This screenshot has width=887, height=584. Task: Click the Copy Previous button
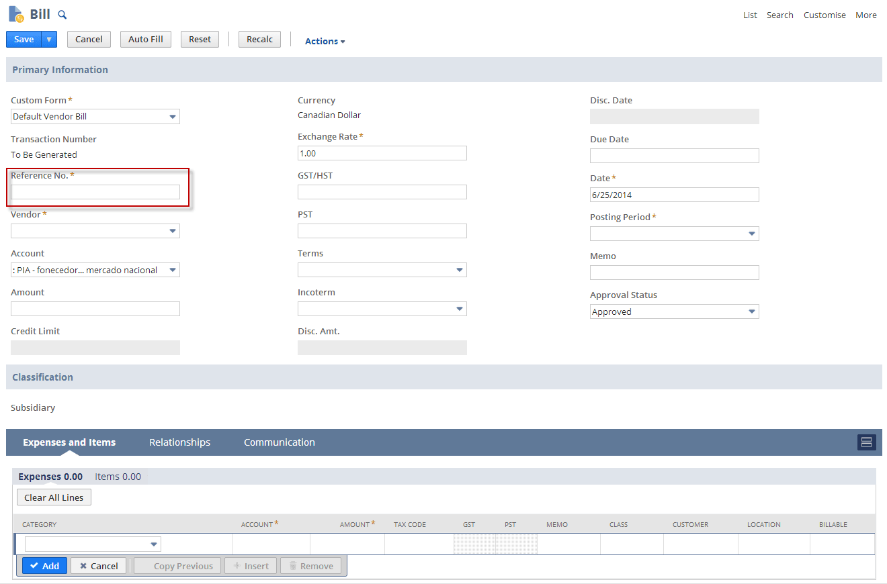click(x=177, y=566)
